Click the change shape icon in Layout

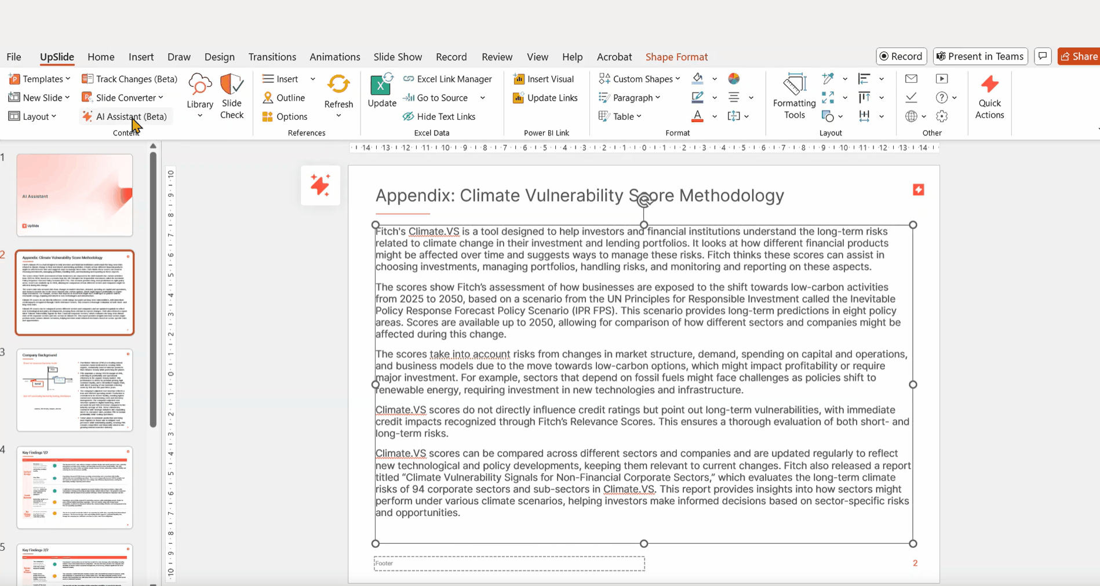[x=828, y=116]
